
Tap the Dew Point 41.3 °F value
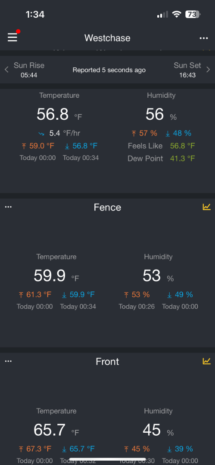[182, 158]
